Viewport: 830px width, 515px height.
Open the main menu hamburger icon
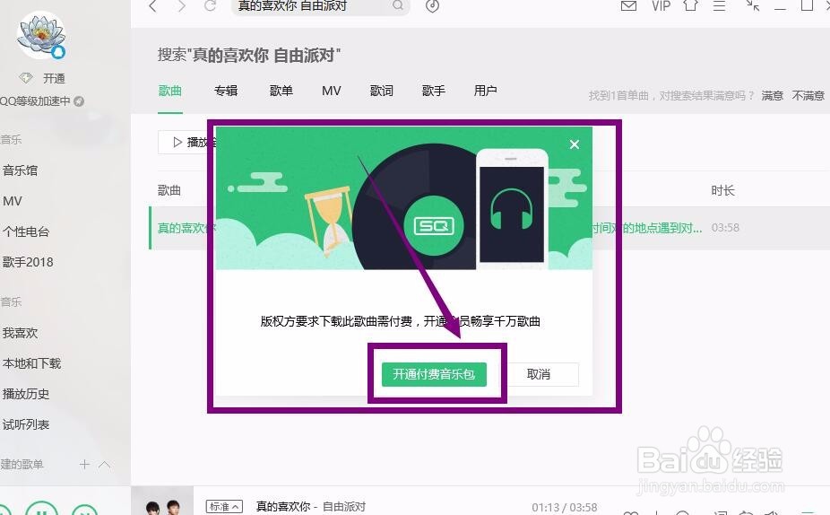[x=720, y=5]
